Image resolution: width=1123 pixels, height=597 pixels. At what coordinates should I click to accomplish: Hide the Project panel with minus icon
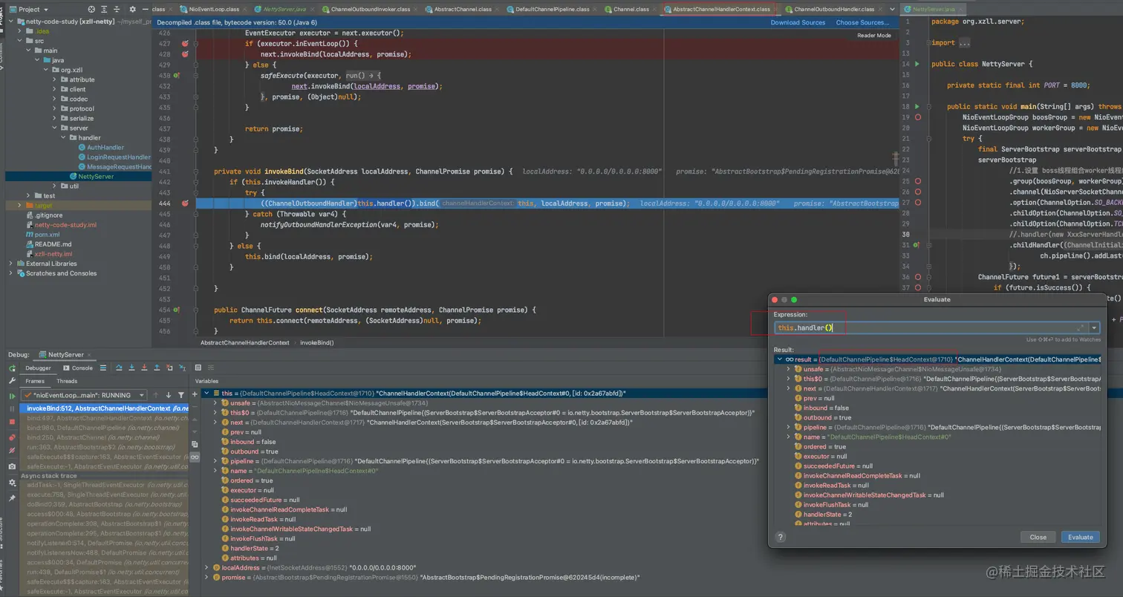pyautogui.click(x=145, y=9)
